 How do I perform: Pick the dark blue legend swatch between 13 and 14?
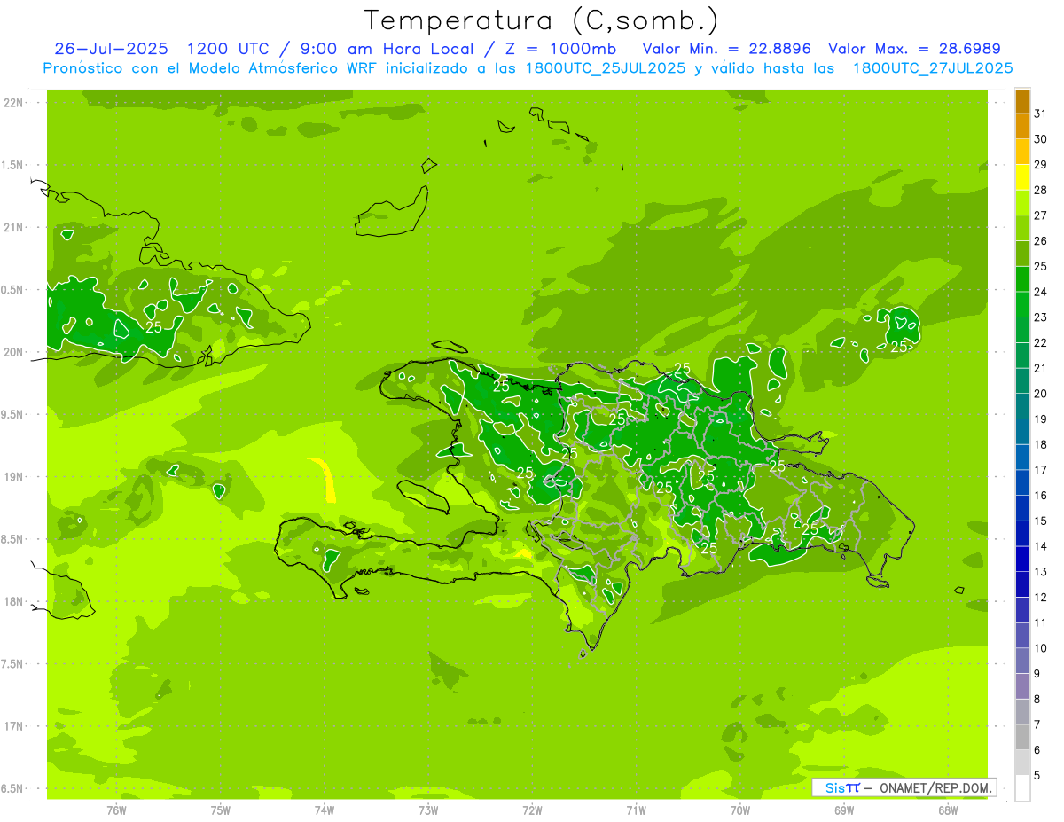tap(1022, 560)
